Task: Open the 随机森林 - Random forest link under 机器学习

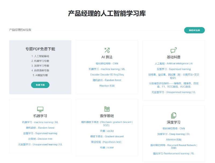Action: coord(40,127)
